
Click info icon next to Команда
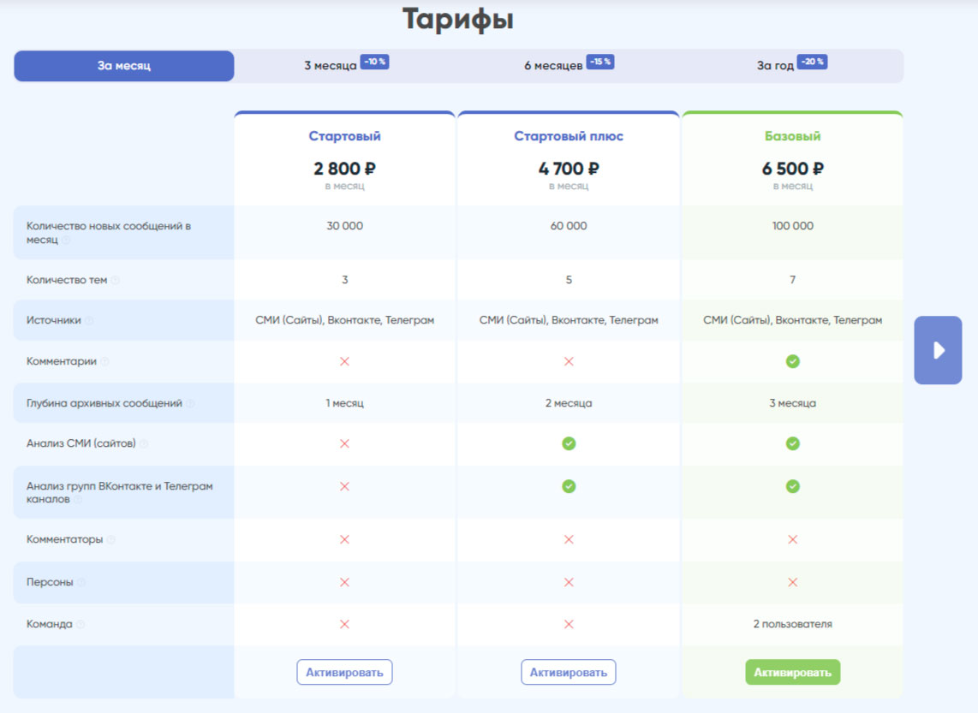[x=81, y=625]
